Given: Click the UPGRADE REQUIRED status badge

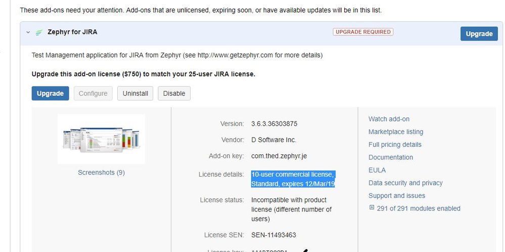Looking at the screenshot, I should point(363,32).
